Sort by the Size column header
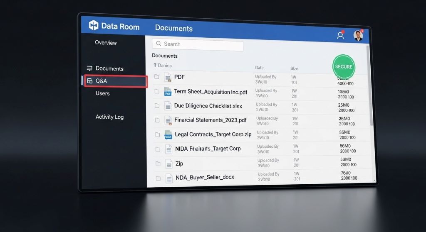 294,68
